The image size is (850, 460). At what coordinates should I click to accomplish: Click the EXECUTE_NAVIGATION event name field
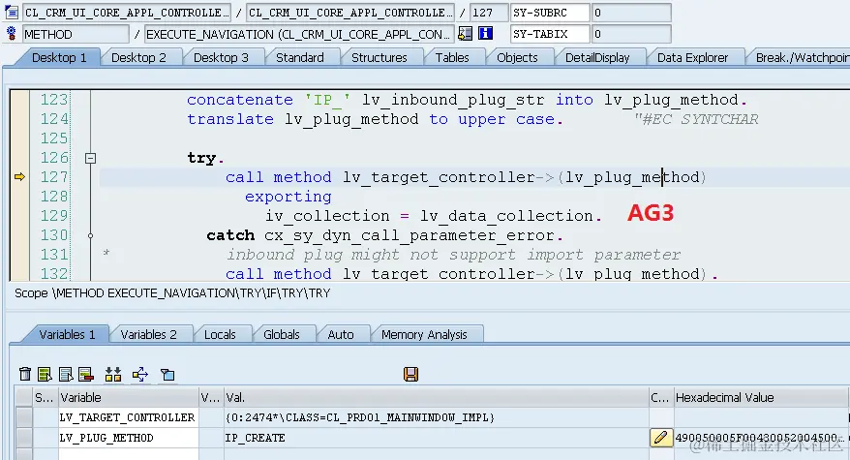point(299,34)
